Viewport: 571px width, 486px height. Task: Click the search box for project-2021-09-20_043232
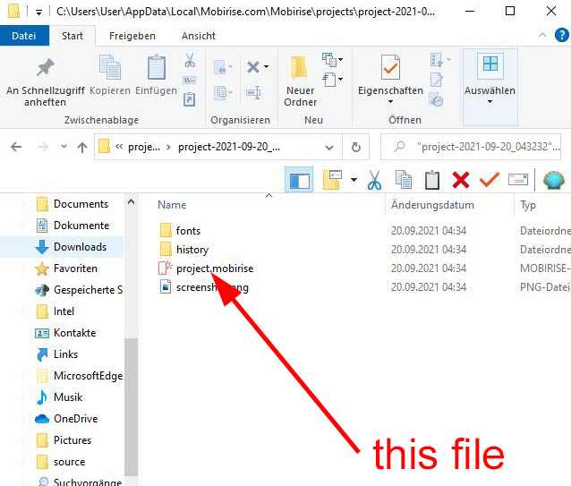pos(471,147)
